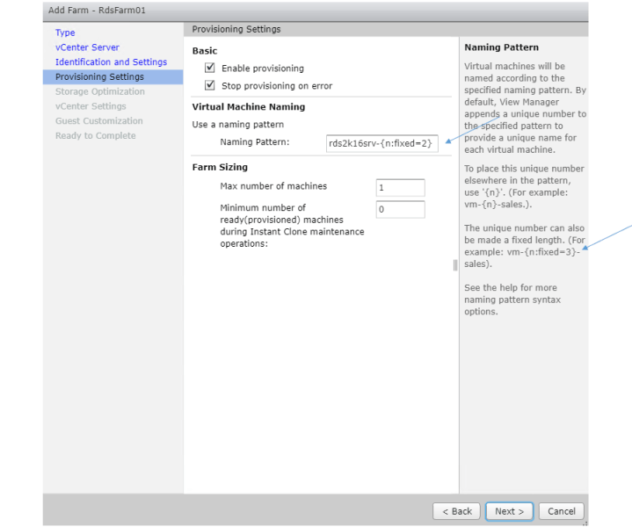The image size is (632, 527).
Task: Click the minimum ready machines input box
Action: click(400, 210)
